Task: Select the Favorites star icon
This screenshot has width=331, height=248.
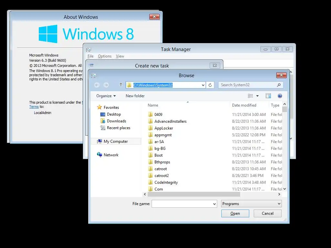Action: 100,107
